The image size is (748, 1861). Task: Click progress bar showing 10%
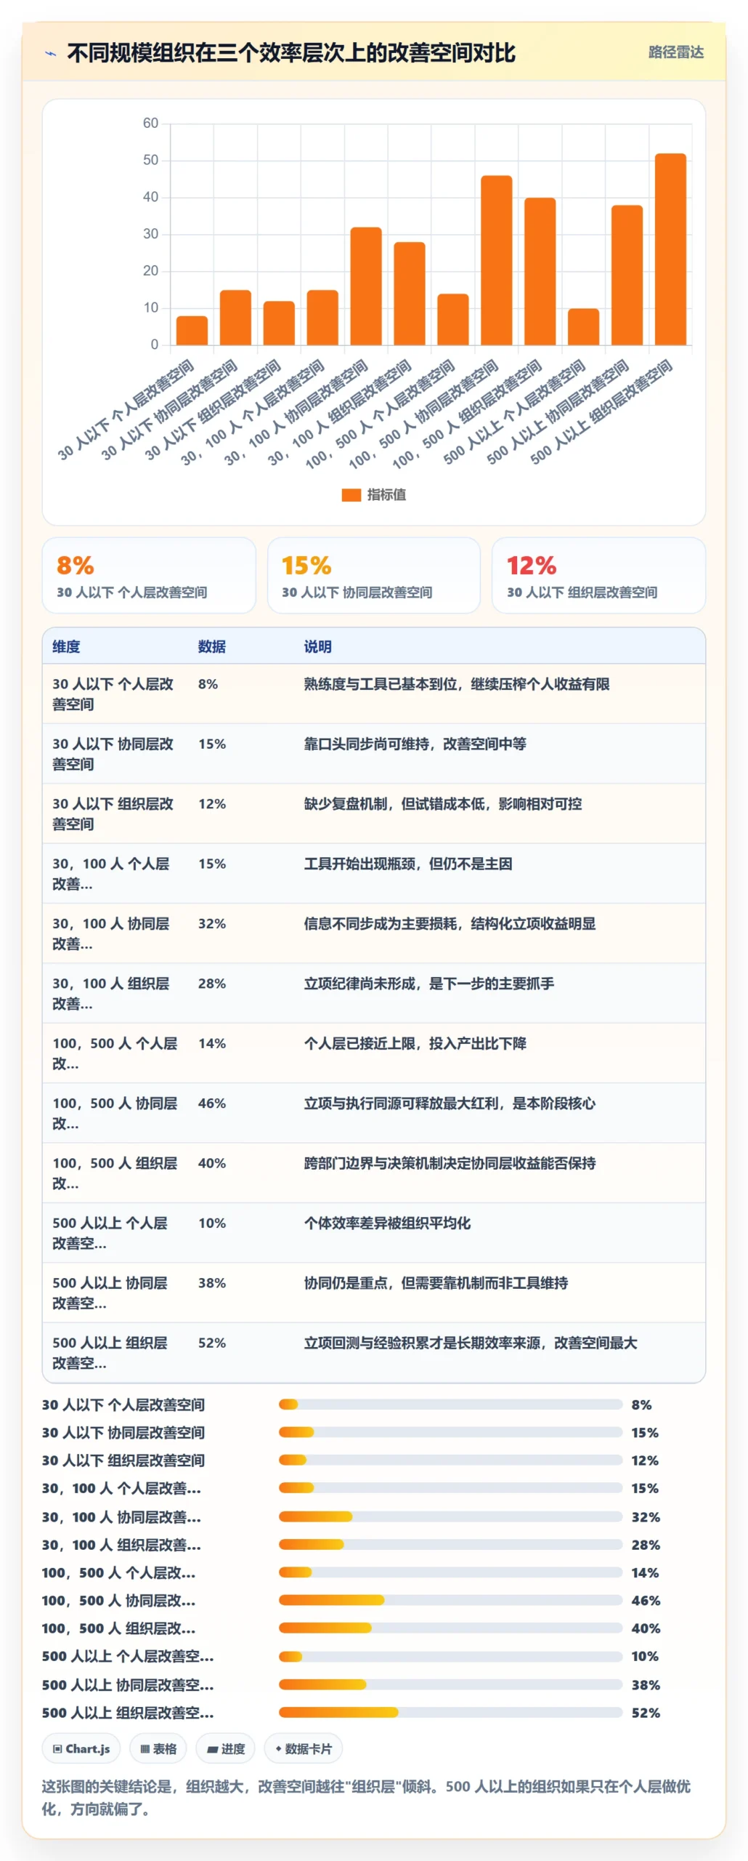point(450,1656)
